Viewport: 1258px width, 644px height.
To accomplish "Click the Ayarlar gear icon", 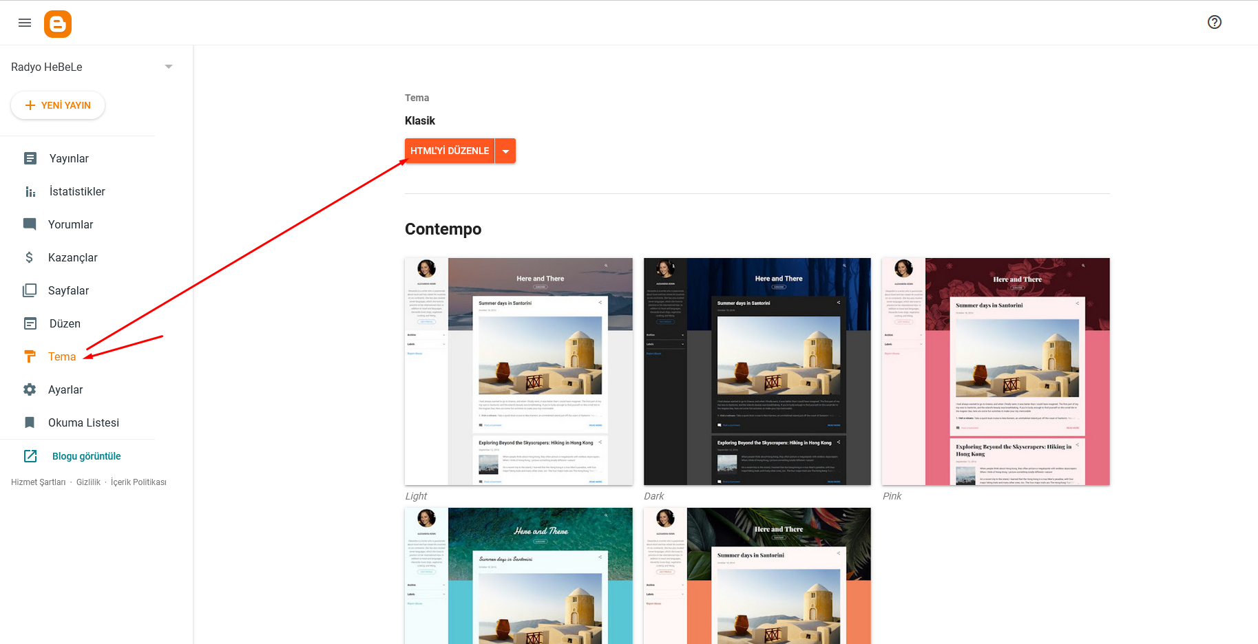I will point(30,389).
